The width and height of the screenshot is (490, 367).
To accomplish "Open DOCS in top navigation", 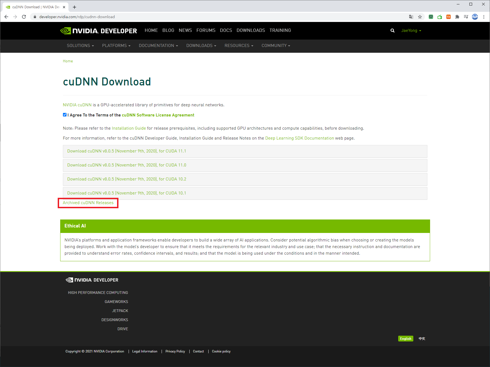I will [226, 30].
